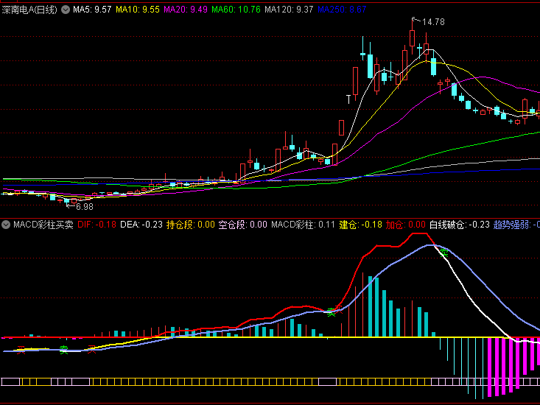Image resolution: width=540 pixels, height=405 pixels.
Task: Click the 白线破仓 indicator label
Action: point(460,225)
